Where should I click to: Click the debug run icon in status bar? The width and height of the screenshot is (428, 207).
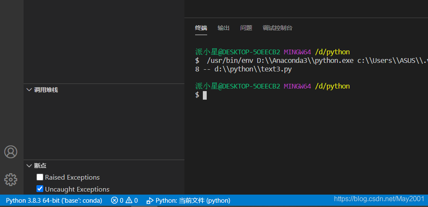(x=150, y=201)
